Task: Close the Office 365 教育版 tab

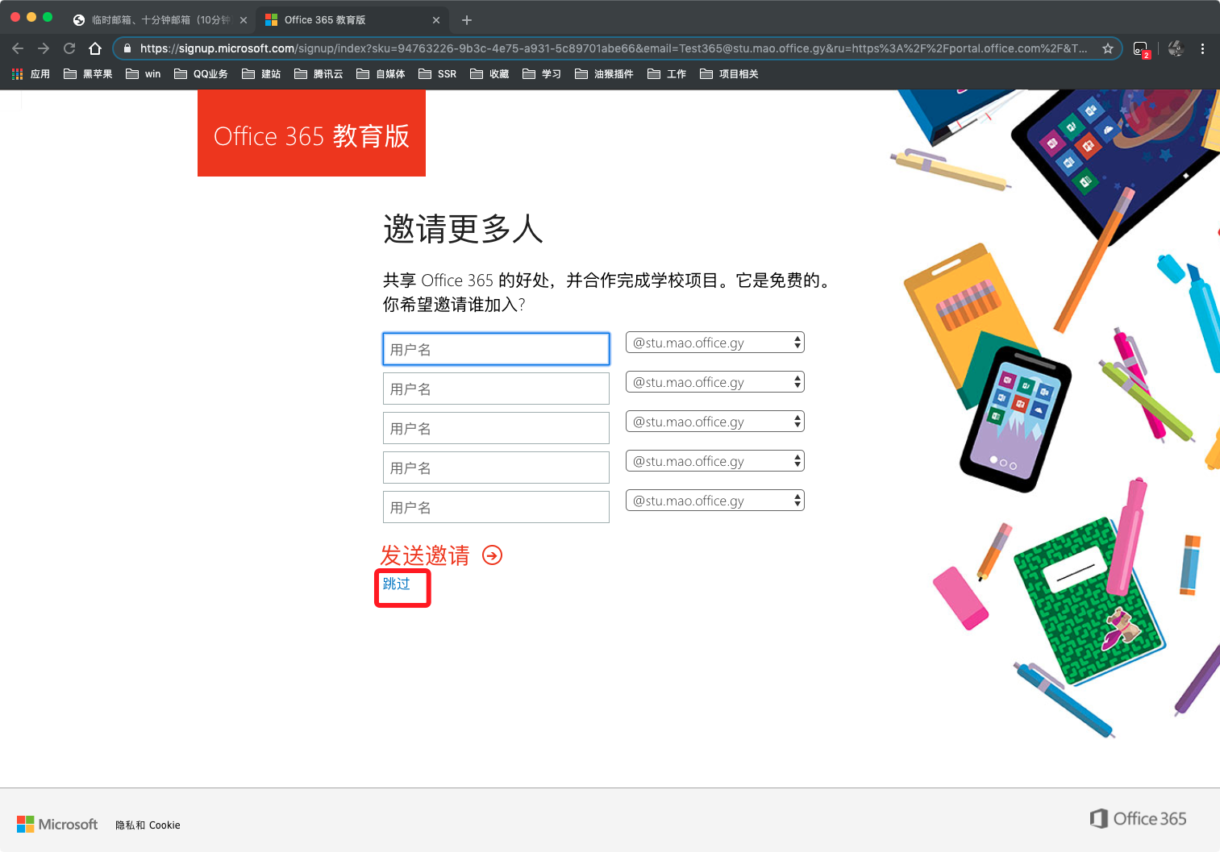Action: [x=436, y=20]
